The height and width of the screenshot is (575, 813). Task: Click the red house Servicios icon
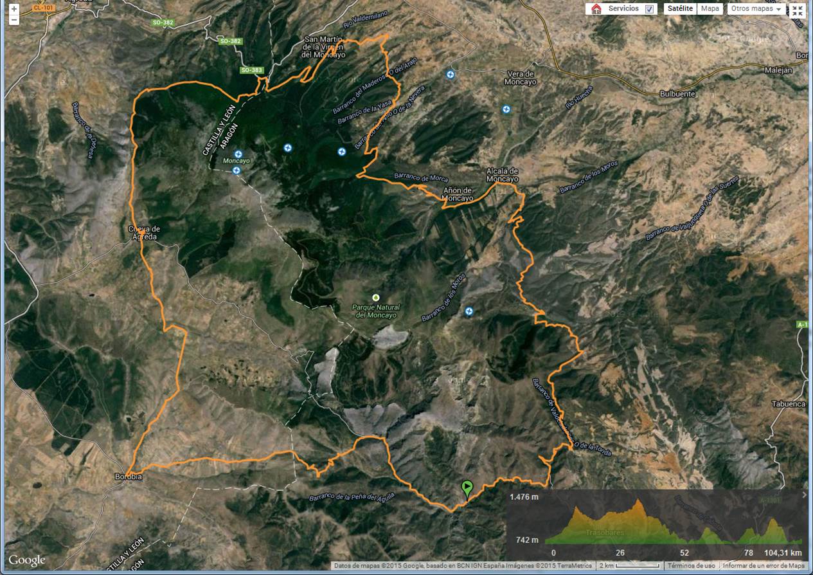tap(596, 9)
